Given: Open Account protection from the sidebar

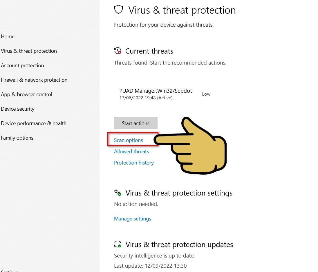Looking at the screenshot, I should [22, 65].
